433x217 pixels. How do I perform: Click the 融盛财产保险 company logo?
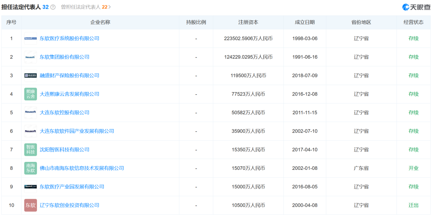(x=30, y=76)
